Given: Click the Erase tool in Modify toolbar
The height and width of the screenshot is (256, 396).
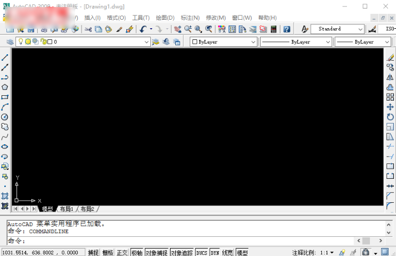Looking at the screenshot, I should (x=390, y=57).
